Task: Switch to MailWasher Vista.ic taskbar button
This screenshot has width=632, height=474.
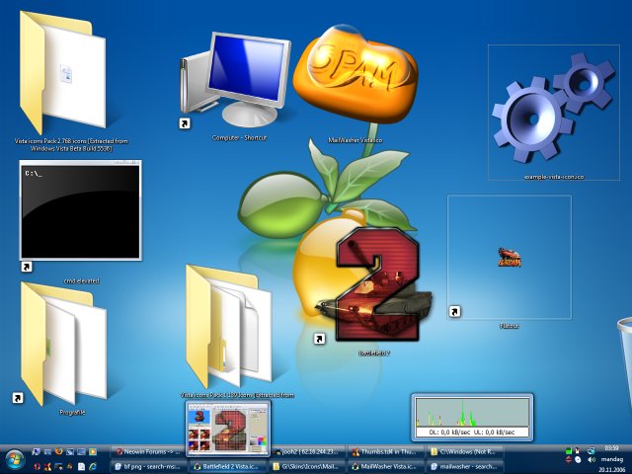Action: click(386, 466)
